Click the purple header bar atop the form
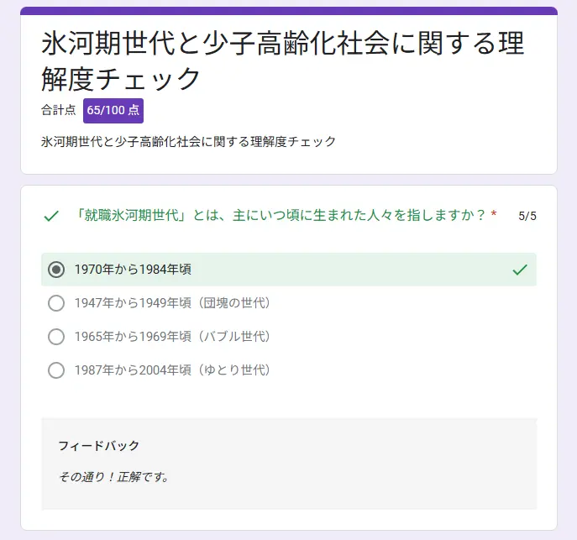The image size is (577, 540). click(289, 11)
